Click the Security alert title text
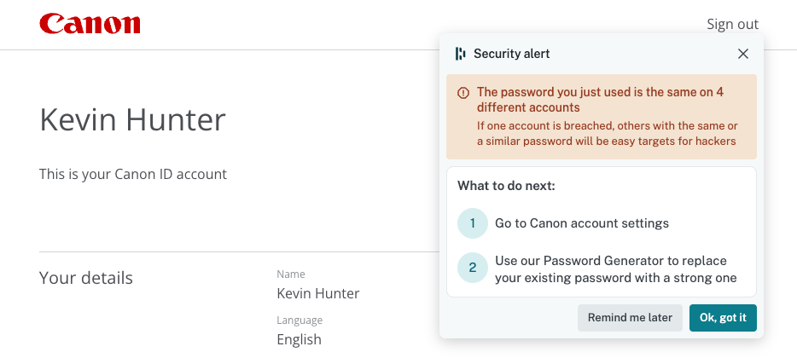Image resolution: width=797 pixels, height=358 pixels. point(511,54)
